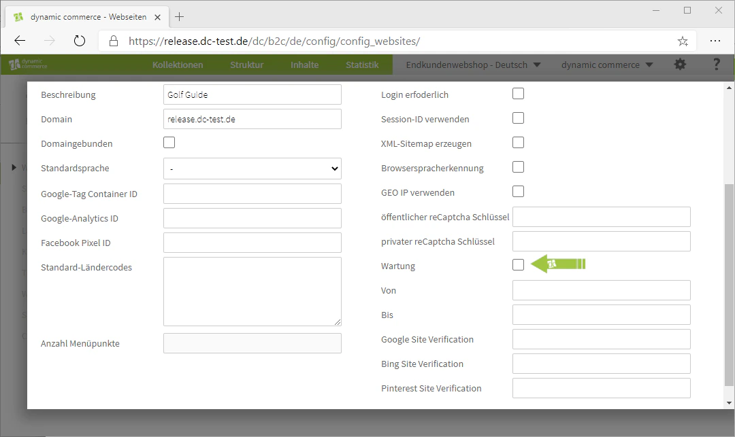Screen dimensions: 735x437
Task: Click the Von date field
Action: 602,290
